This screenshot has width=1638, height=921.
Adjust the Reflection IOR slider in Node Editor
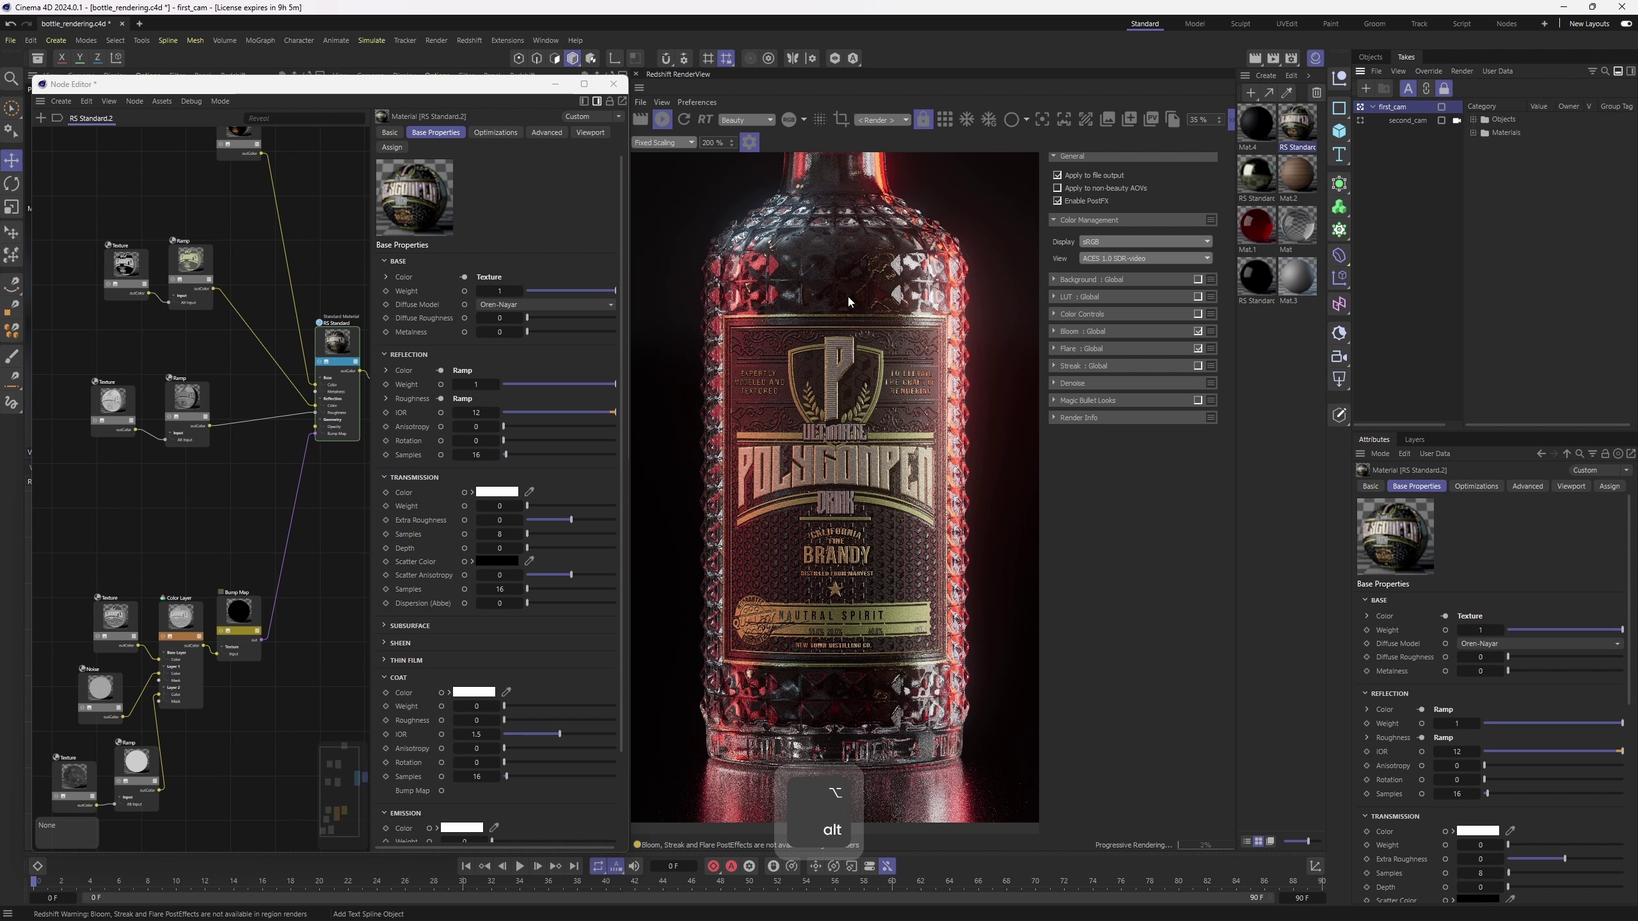point(559,413)
